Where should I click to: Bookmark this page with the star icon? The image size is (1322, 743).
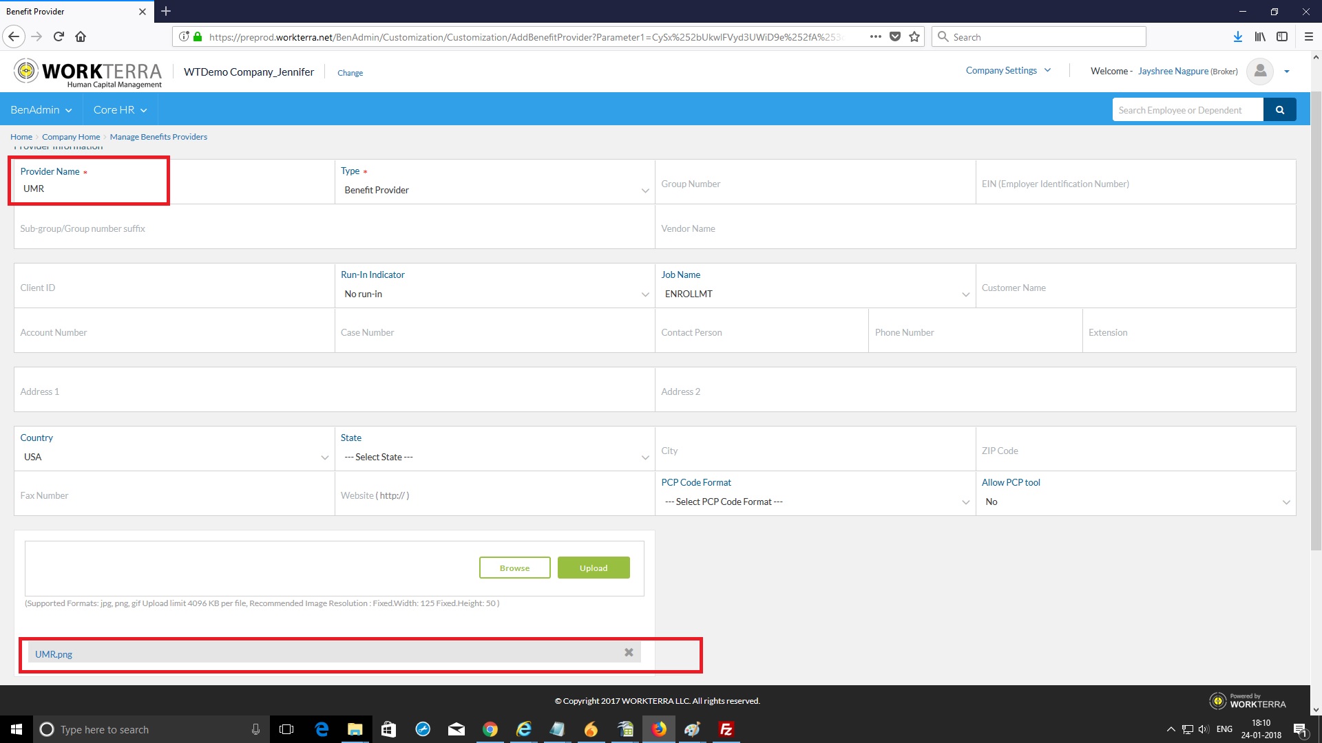[914, 36]
